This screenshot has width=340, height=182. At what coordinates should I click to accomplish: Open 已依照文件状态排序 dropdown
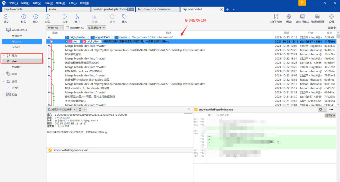tap(62, 109)
